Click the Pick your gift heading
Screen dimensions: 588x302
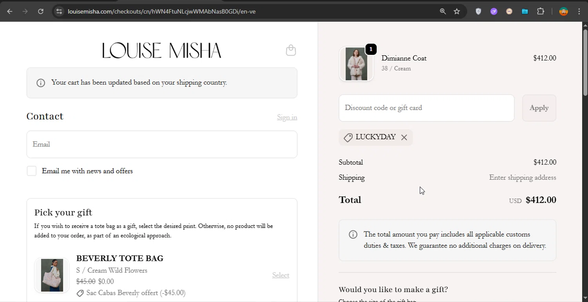click(x=63, y=213)
